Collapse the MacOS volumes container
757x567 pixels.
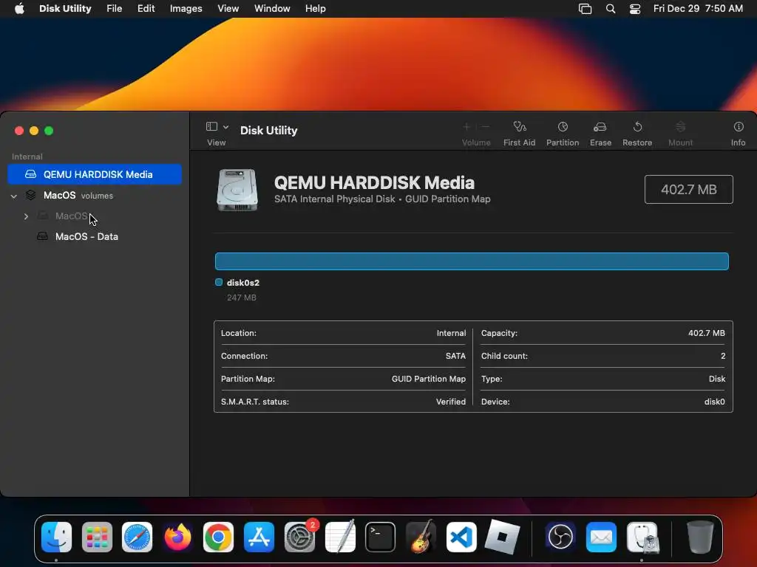pyautogui.click(x=14, y=196)
